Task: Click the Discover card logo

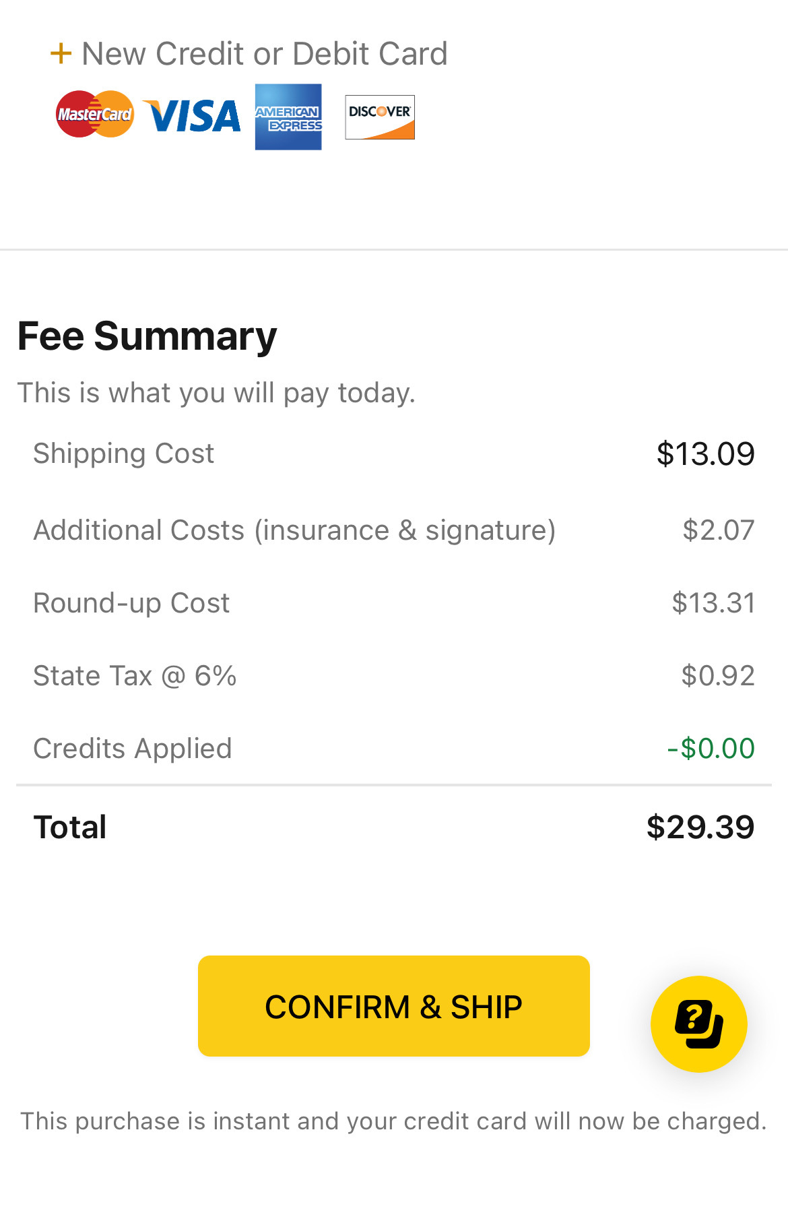Action: tap(380, 117)
